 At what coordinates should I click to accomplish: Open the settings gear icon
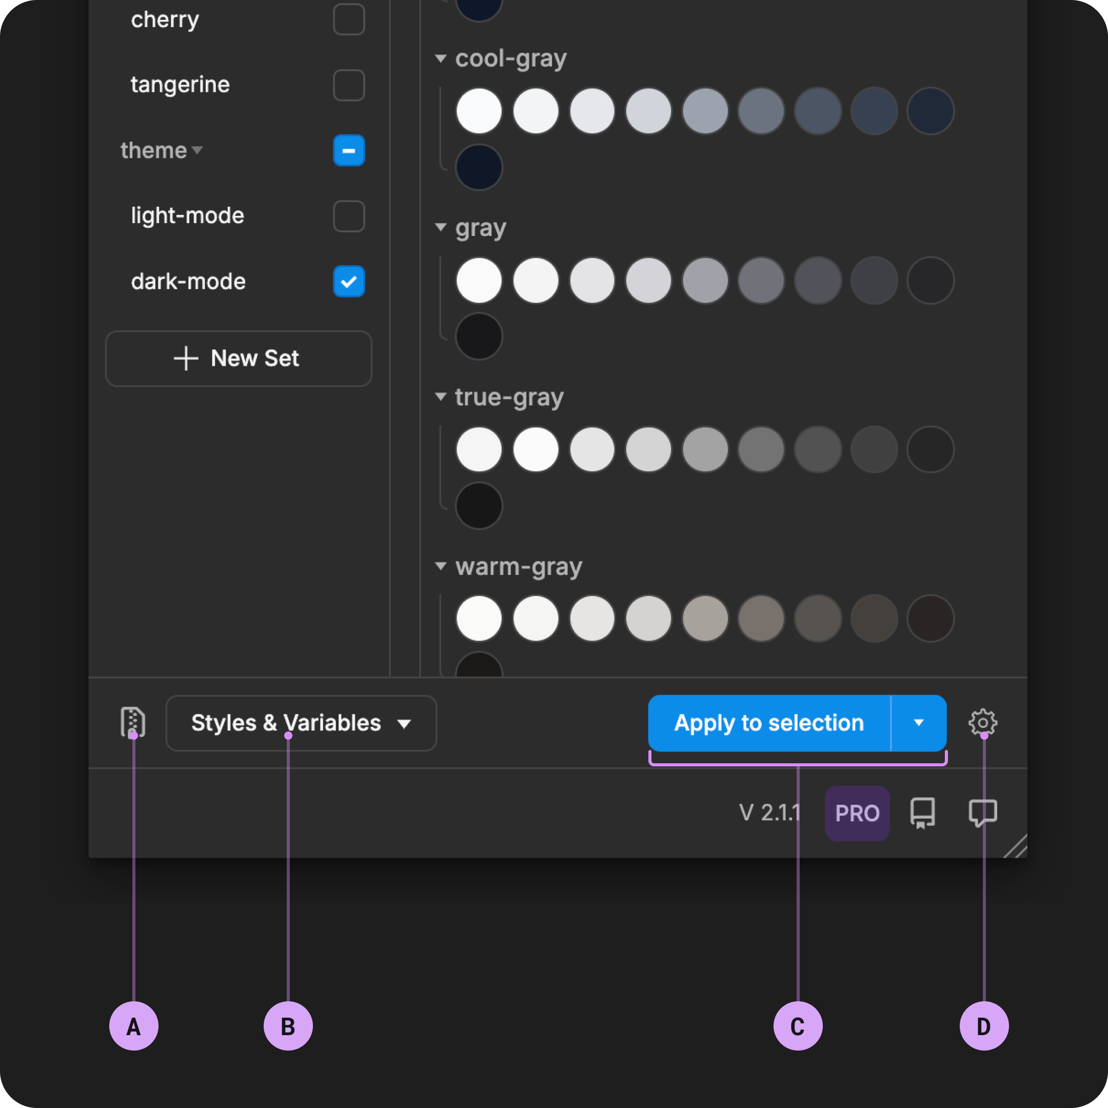coord(982,722)
